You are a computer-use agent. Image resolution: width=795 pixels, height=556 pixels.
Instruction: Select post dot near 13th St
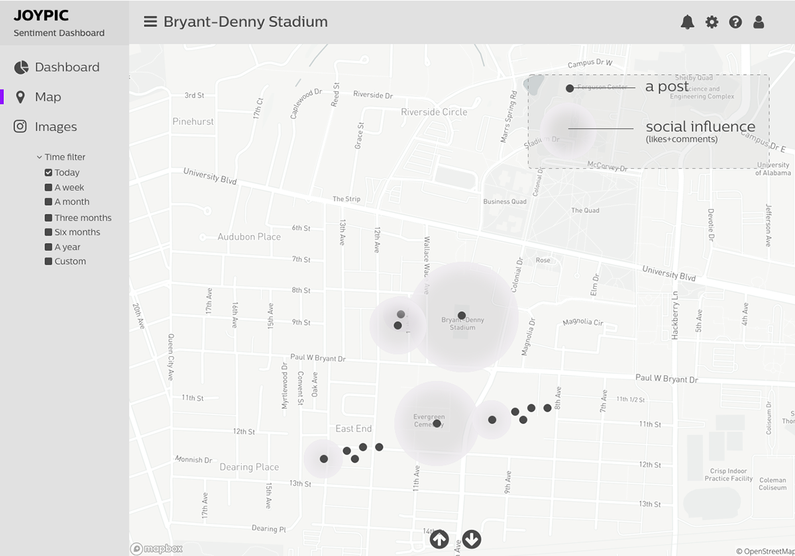pyautogui.click(x=324, y=459)
